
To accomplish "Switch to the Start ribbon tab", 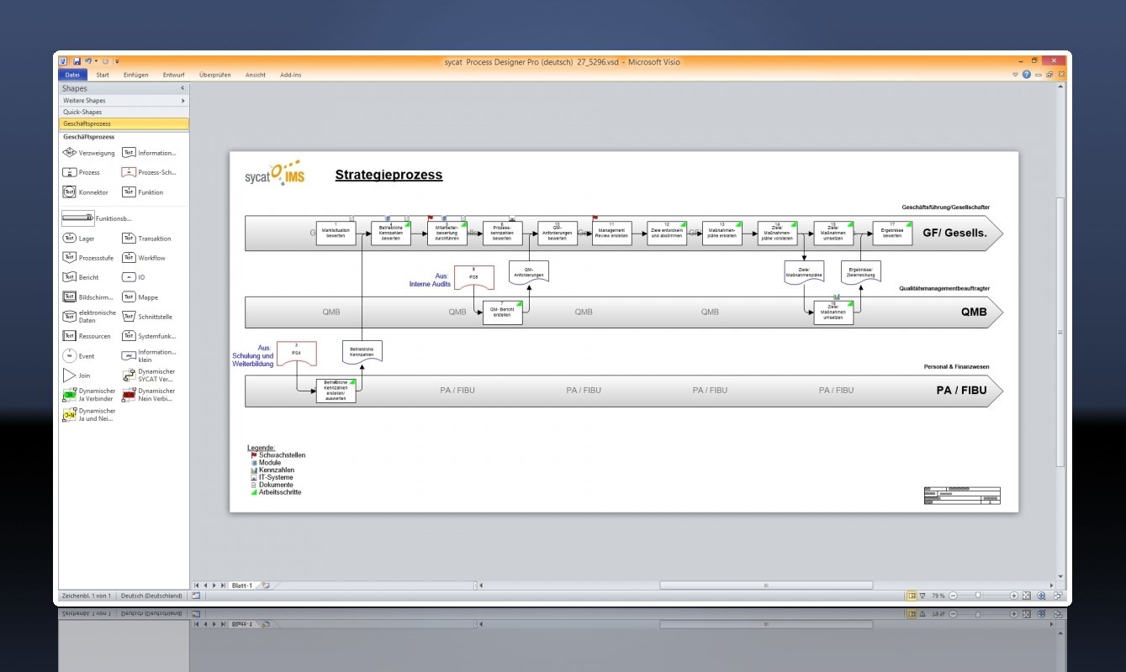I will [103, 75].
